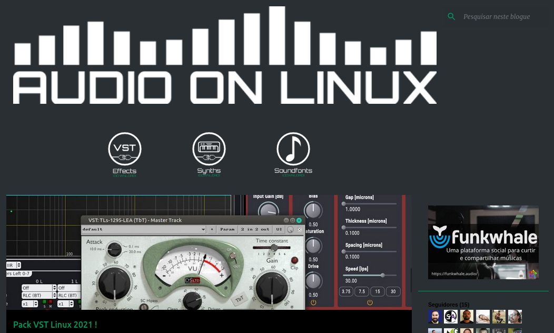The width and height of the screenshot is (554, 333).
Task: Click the Attack knob in VST plugin
Action: click(114, 249)
